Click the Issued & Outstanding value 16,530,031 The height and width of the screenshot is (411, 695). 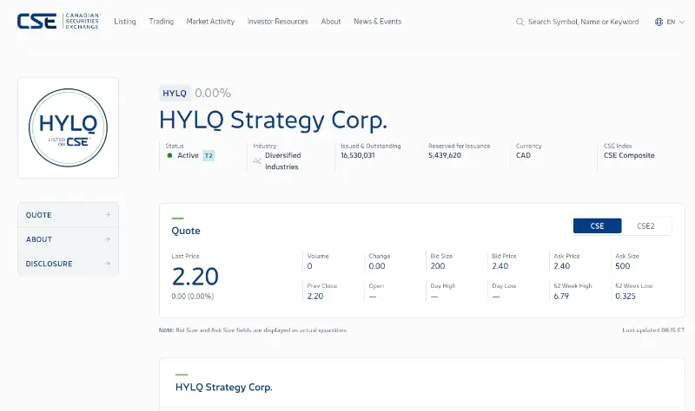click(x=358, y=155)
